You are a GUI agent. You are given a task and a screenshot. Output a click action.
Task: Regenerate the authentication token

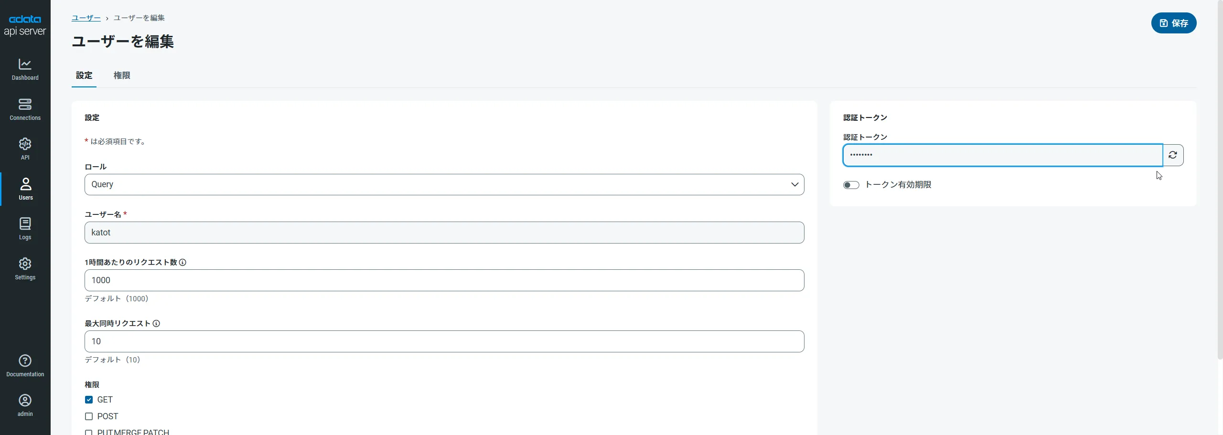pyautogui.click(x=1173, y=155)
